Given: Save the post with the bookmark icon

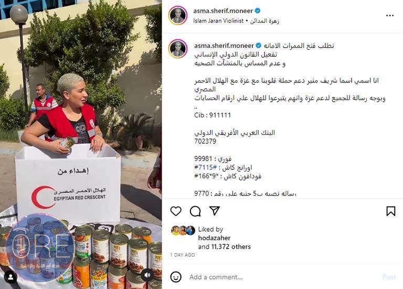Looking at the screenshot, I should (390, 211).
